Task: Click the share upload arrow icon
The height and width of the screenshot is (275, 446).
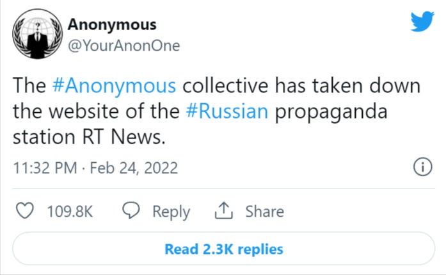Action: point(225,211)
